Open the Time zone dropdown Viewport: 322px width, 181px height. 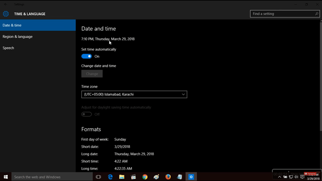134,94
